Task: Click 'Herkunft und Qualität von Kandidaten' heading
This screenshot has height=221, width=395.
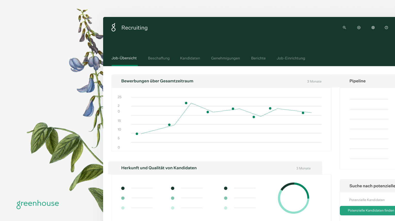Action: 159,168
